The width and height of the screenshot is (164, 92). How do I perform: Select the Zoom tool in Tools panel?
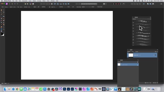point(1,31)
